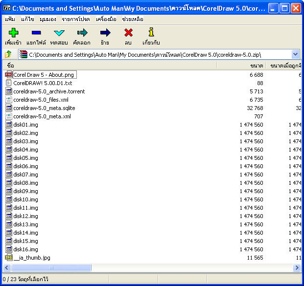
Task: Click the Copy (คัดลอก) arrow icon
Action: [82, 33]
